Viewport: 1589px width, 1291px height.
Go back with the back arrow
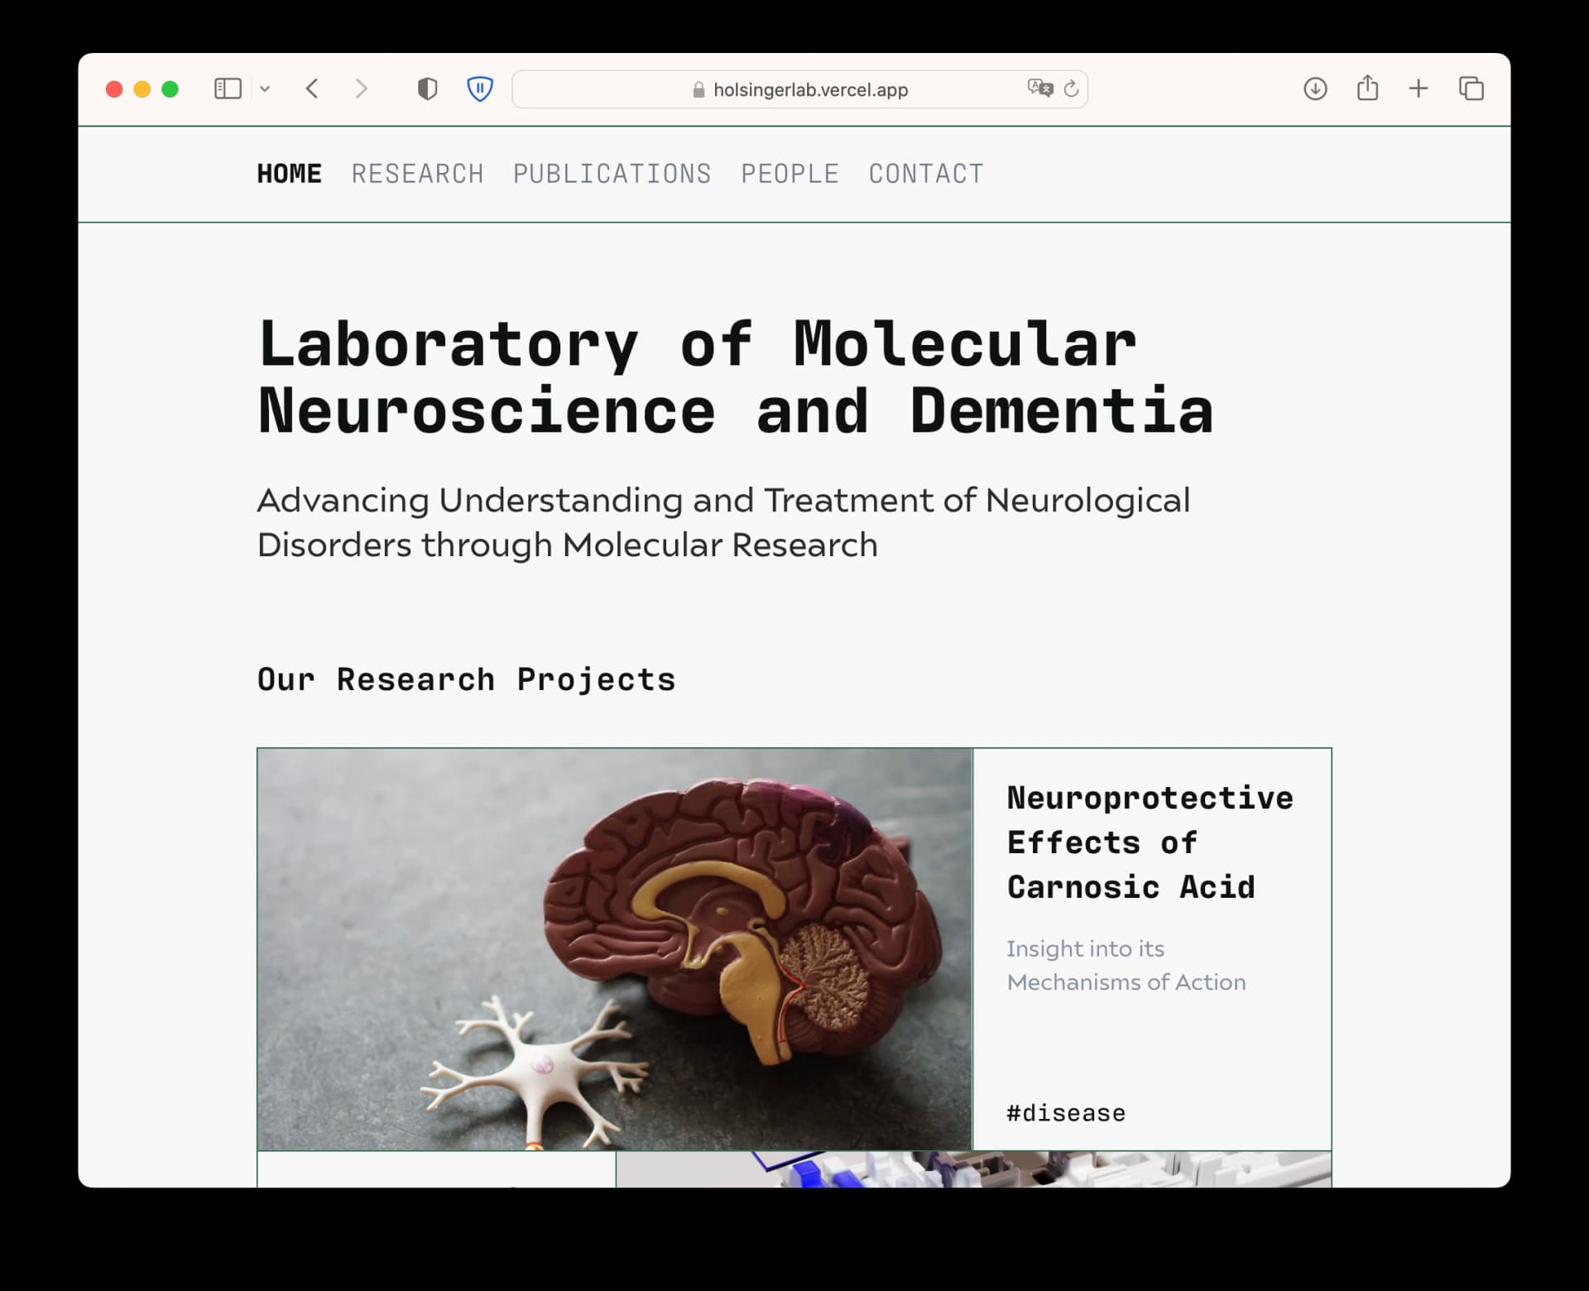tap(312, 89)
